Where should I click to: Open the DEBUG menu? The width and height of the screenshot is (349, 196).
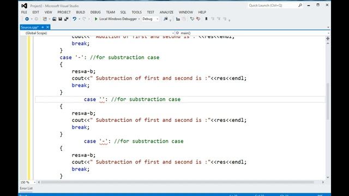pyautogui.click(x=95, y=12)
